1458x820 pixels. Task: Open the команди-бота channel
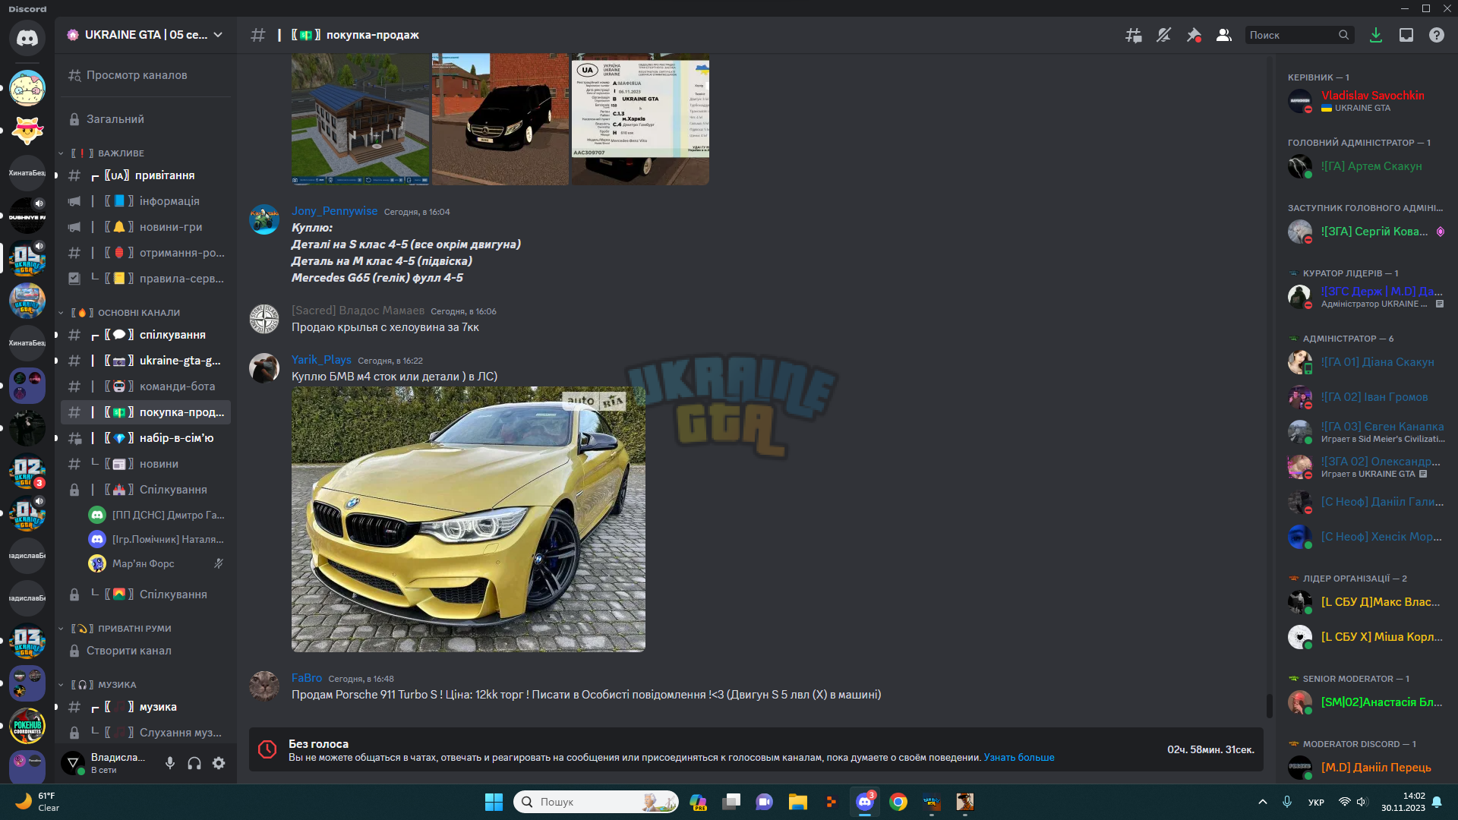coord(146,386)
